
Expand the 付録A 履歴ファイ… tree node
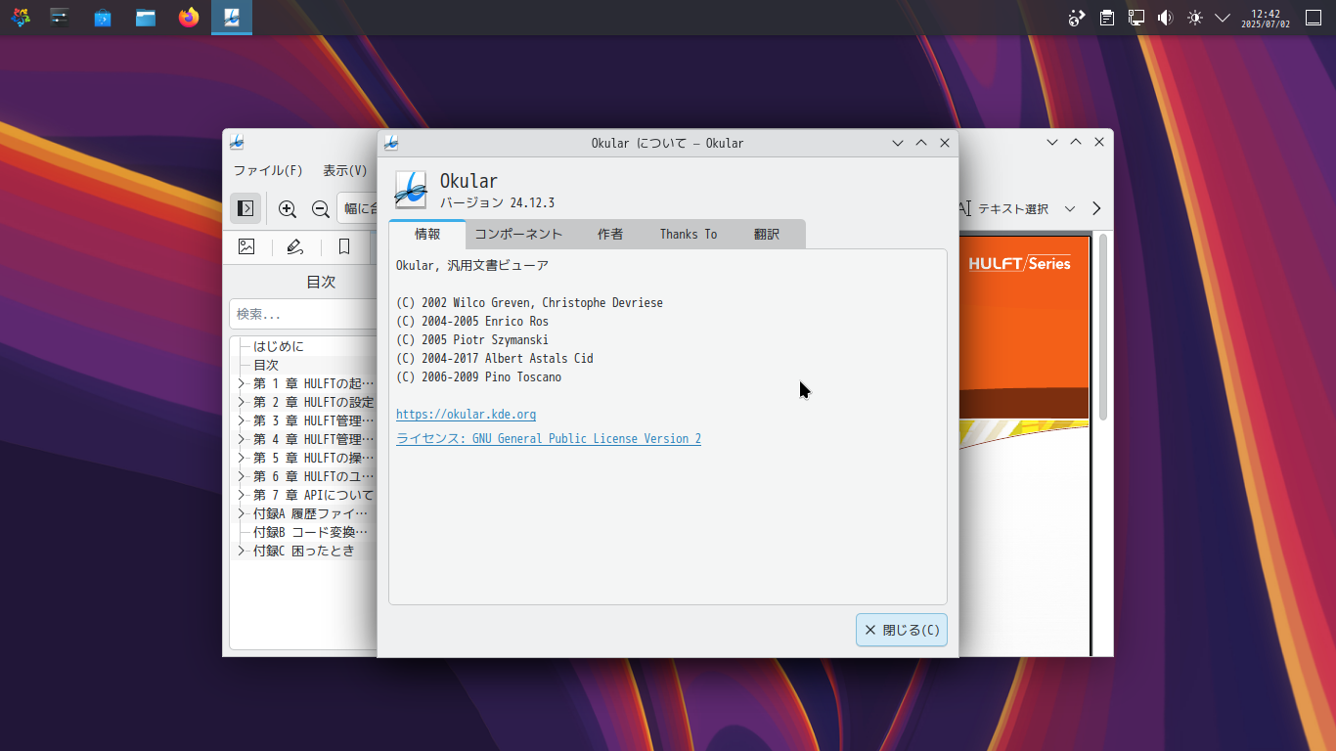pyautogui.click(x=242, y=513)
